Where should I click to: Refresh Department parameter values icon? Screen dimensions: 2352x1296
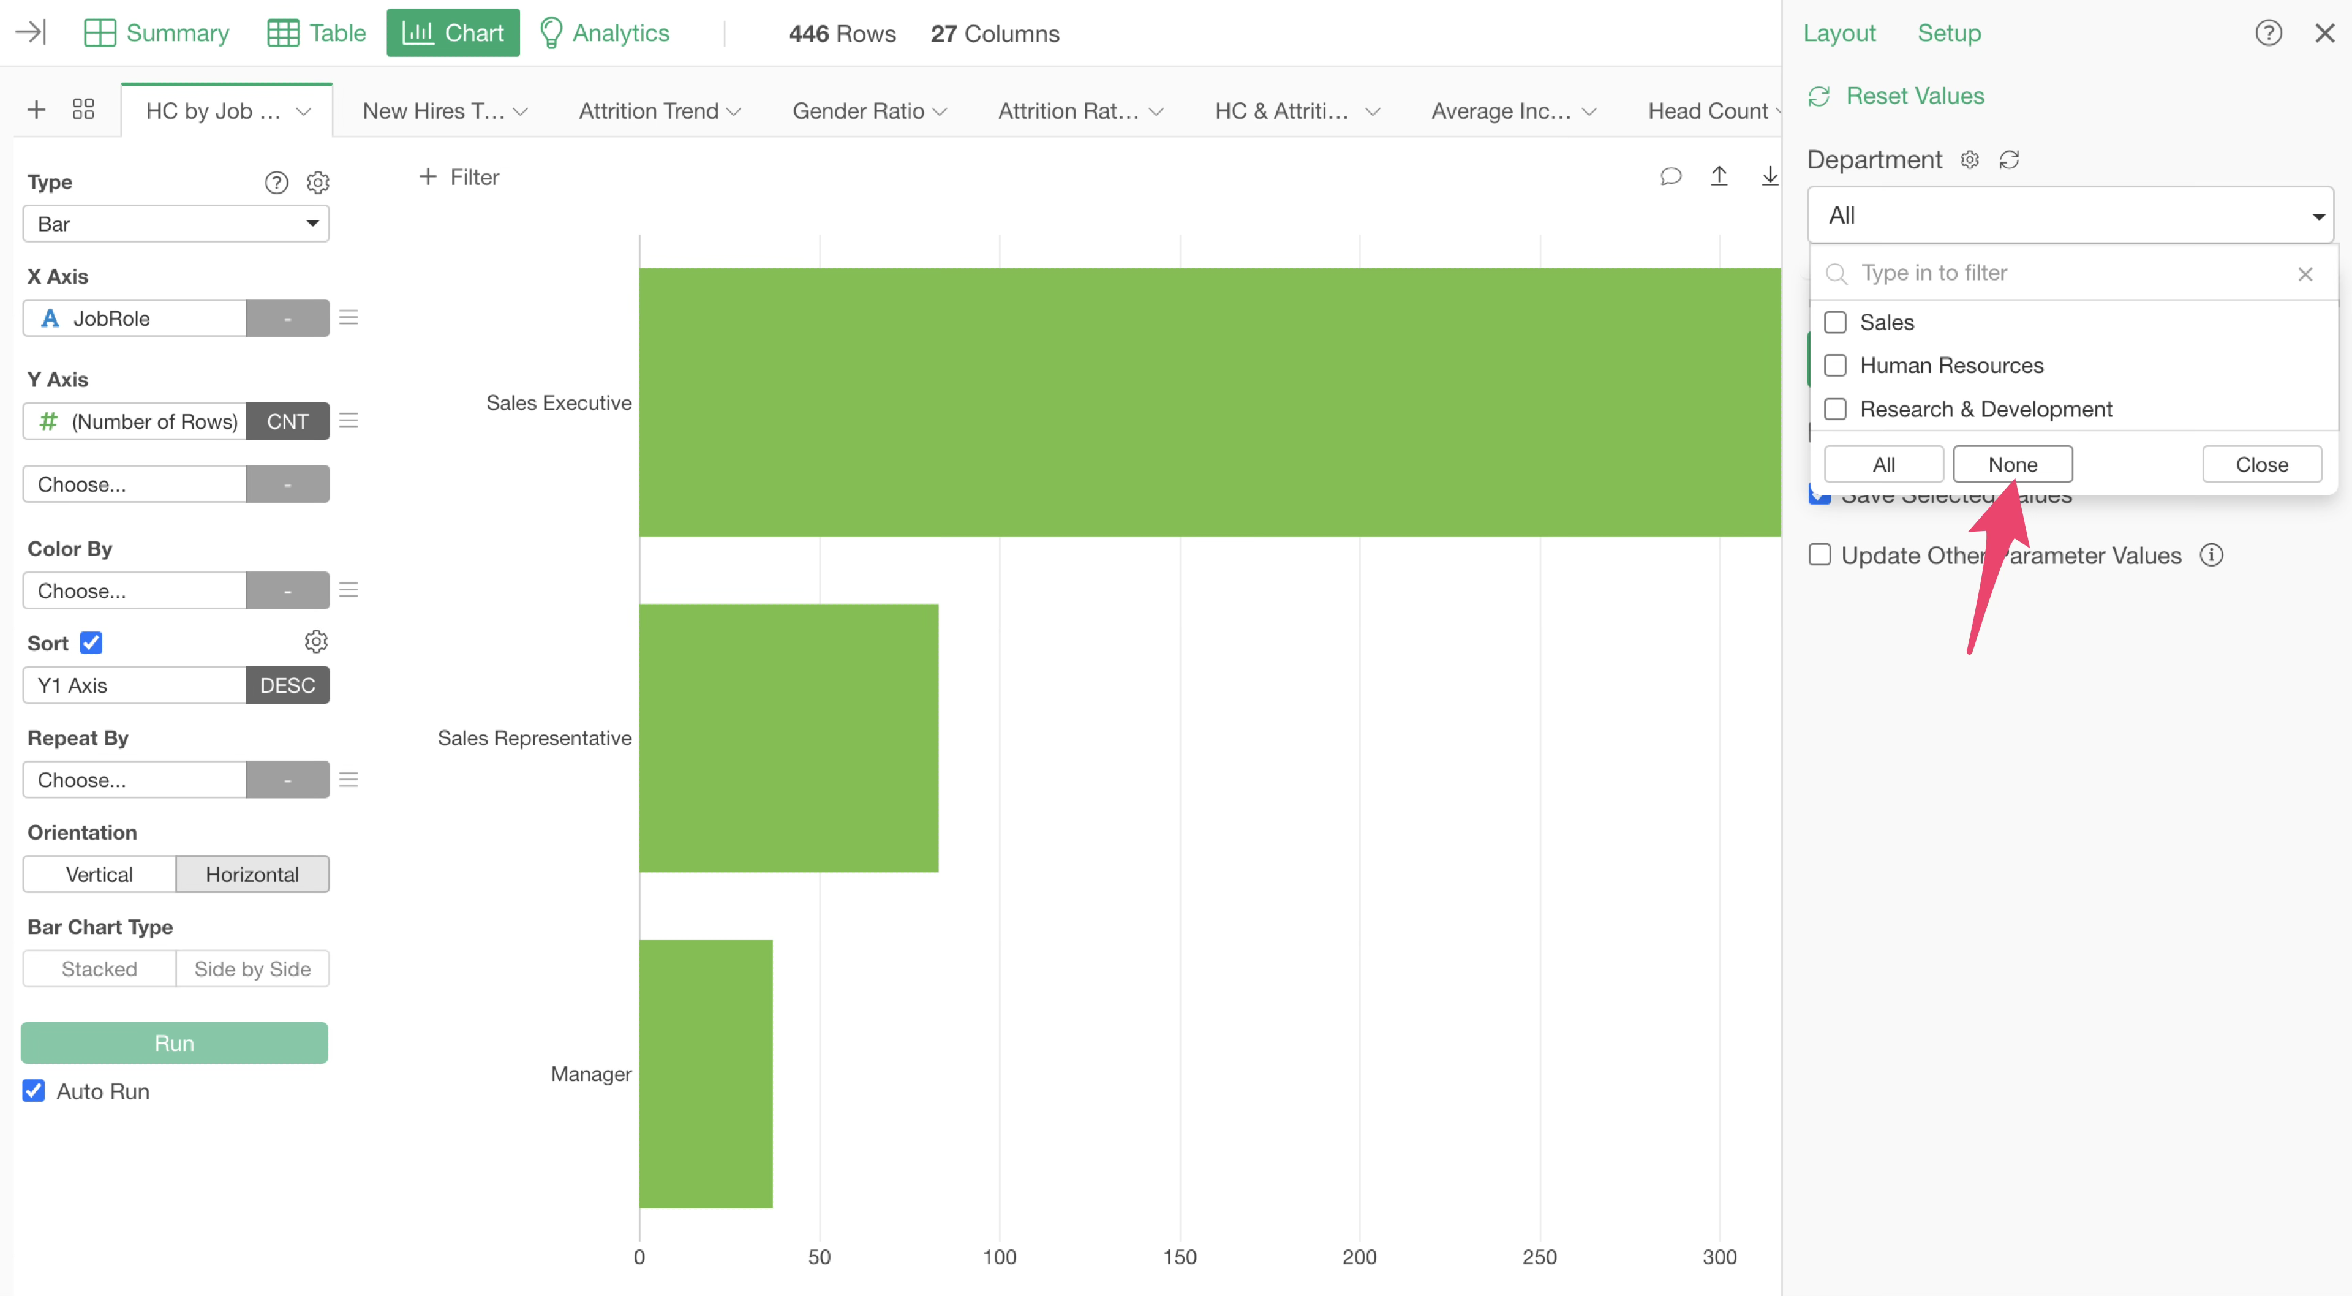coord(2009,160)
